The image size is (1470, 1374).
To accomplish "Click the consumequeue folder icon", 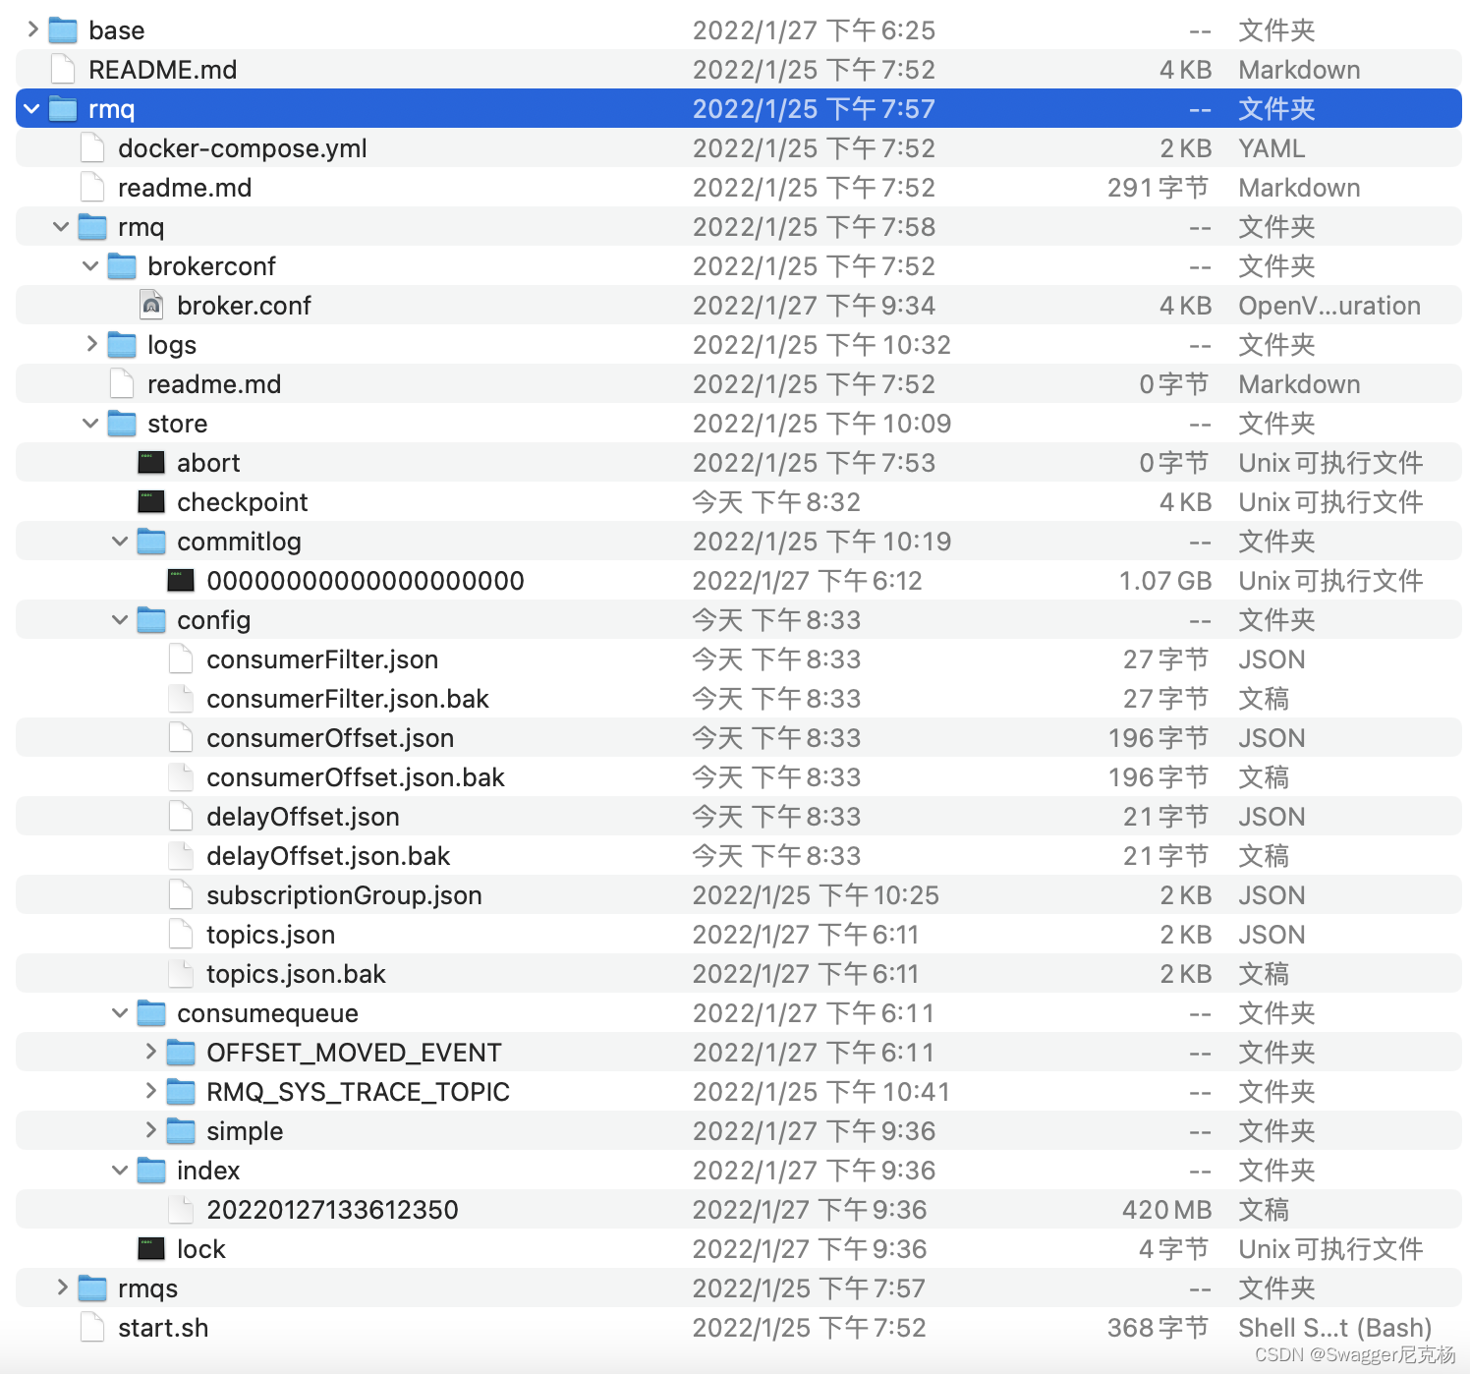I will pyautogui.click(x=151, y=1013).
